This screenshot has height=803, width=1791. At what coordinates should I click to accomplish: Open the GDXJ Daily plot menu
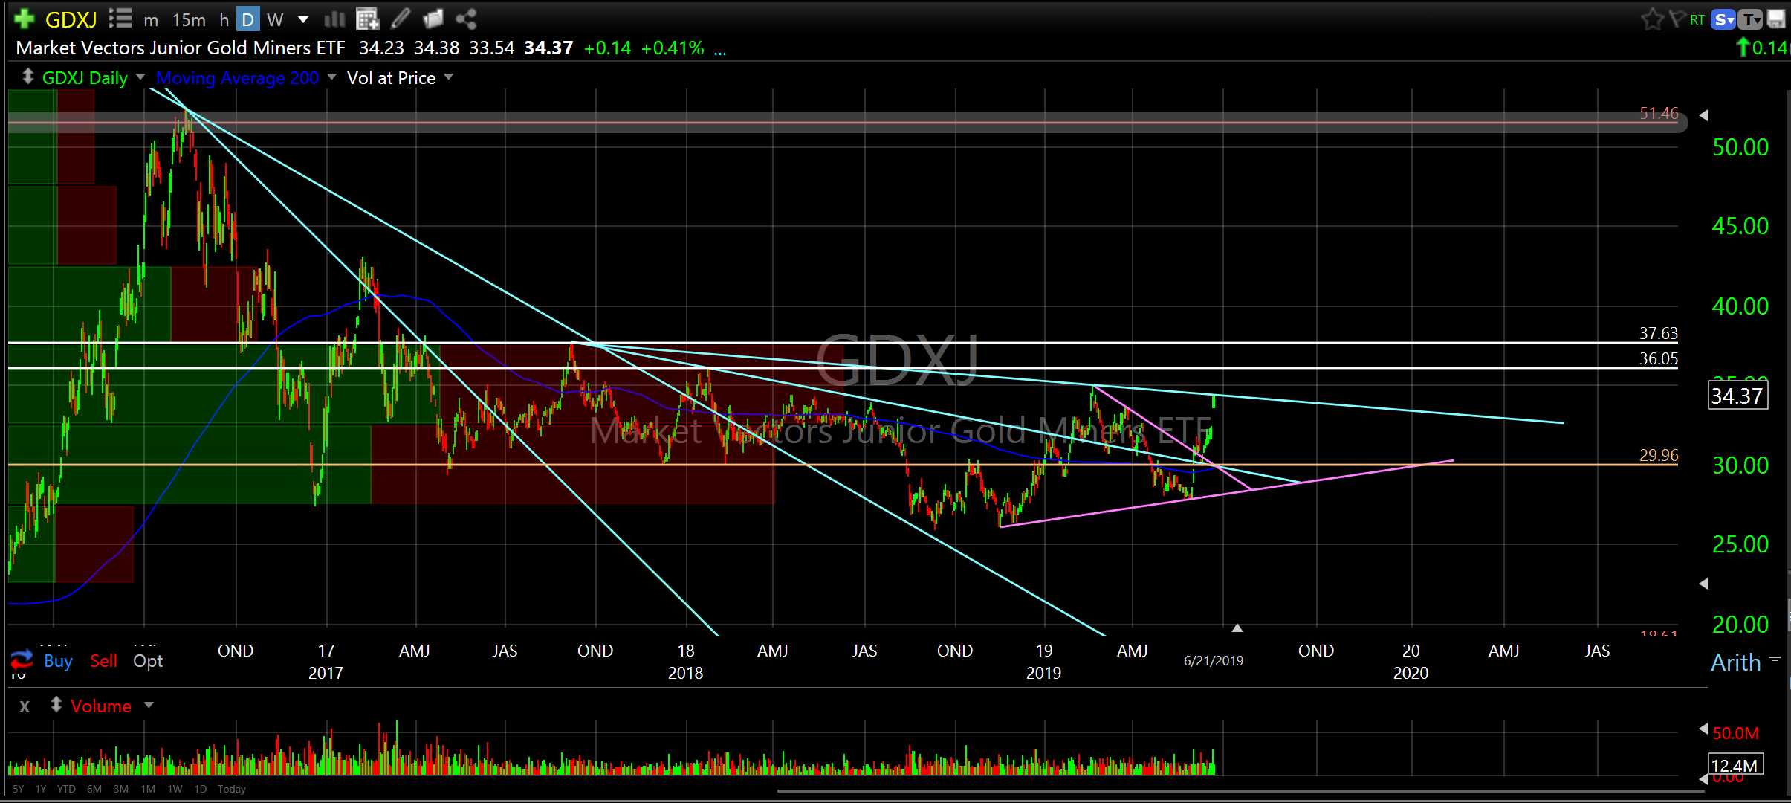140,77
